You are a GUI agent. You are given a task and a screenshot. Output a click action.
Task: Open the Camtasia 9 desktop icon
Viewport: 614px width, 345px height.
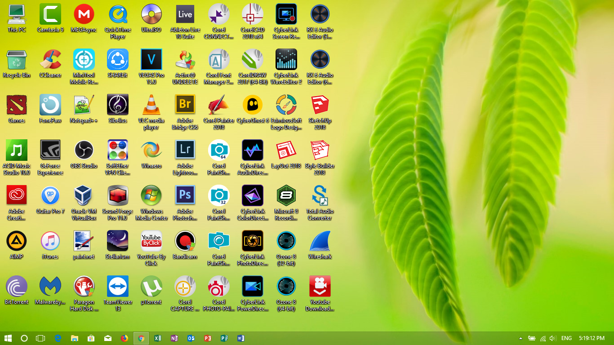point(50,14)
